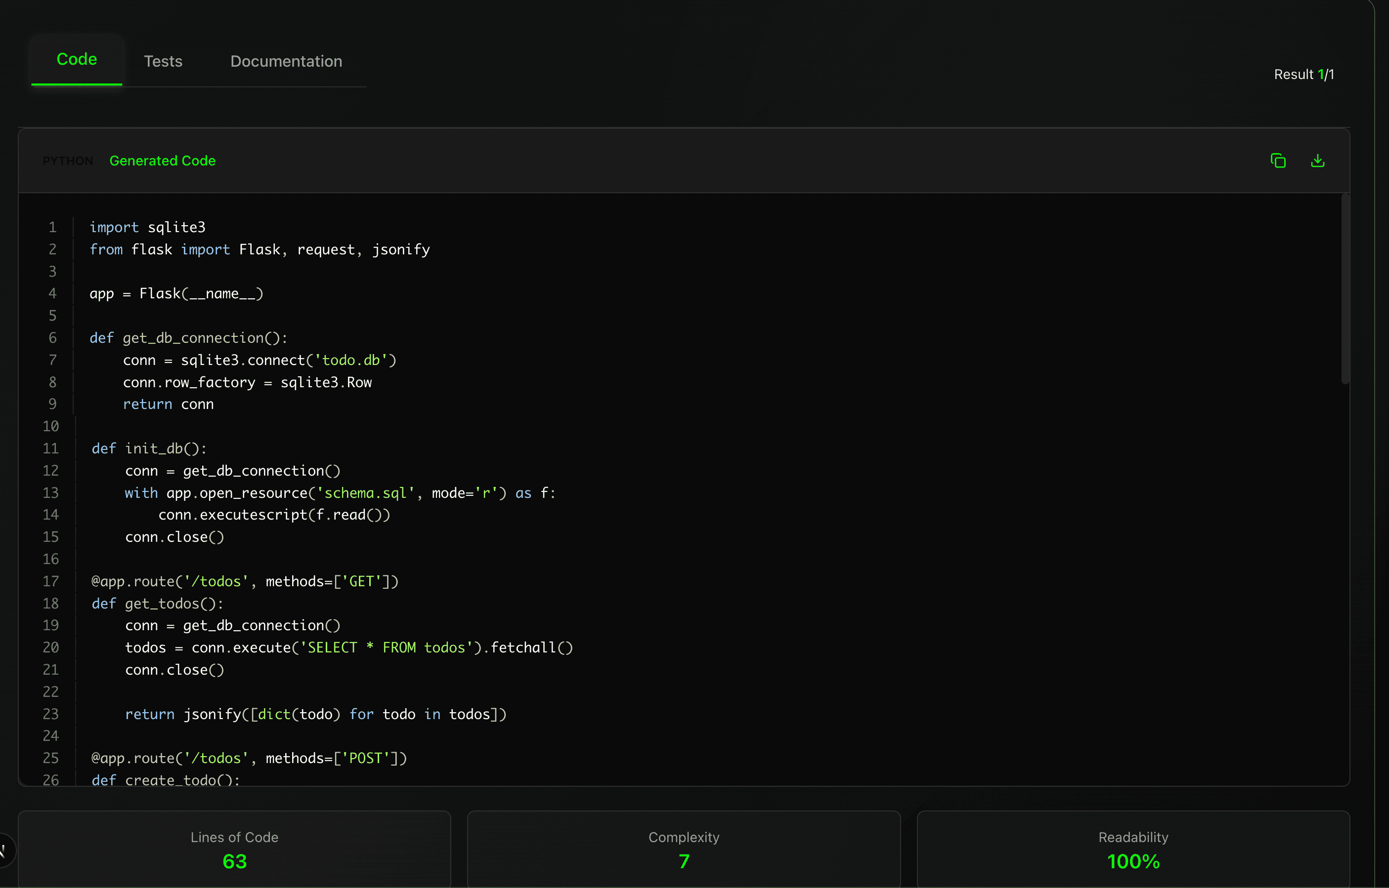
Task: Select the Code tab
Action: coord(76,59)
